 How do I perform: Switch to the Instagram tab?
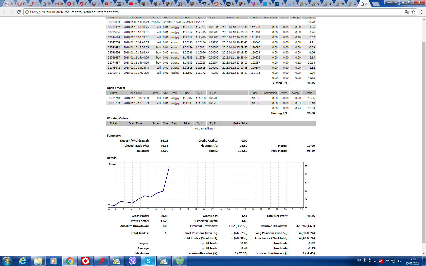[255, 4]
